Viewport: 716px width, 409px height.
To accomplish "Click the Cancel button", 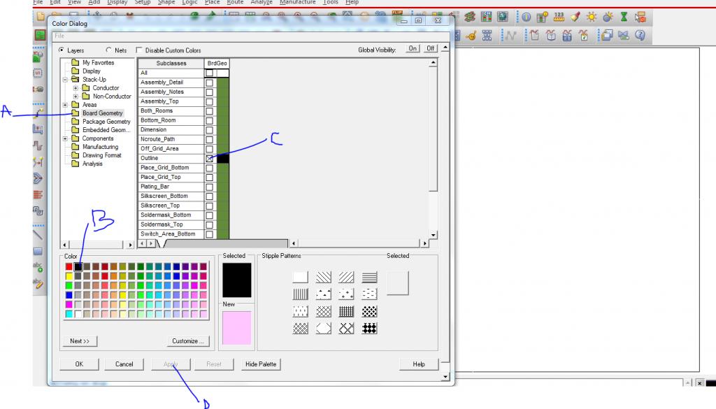I will 124,364.
